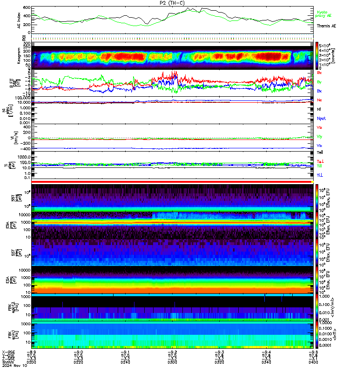The width and height of the screenshot is (349, 372).
Task: Click the blue "Vix" velocity legend label
Action: [319, 146]
